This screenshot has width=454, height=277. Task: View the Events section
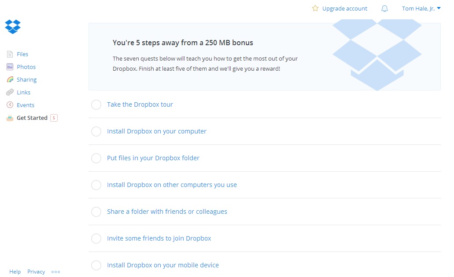click(x=26, y=105)
